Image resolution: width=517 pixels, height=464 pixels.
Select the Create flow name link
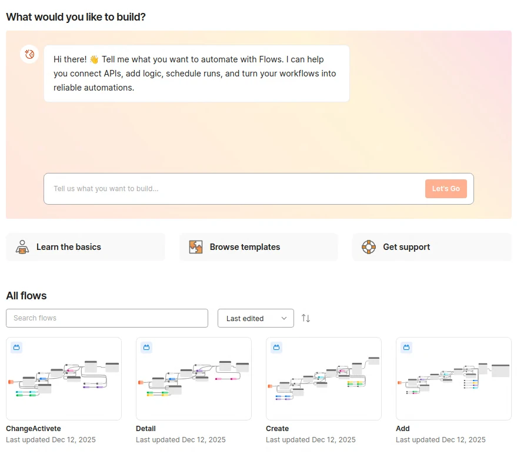(x=277, y=429)
